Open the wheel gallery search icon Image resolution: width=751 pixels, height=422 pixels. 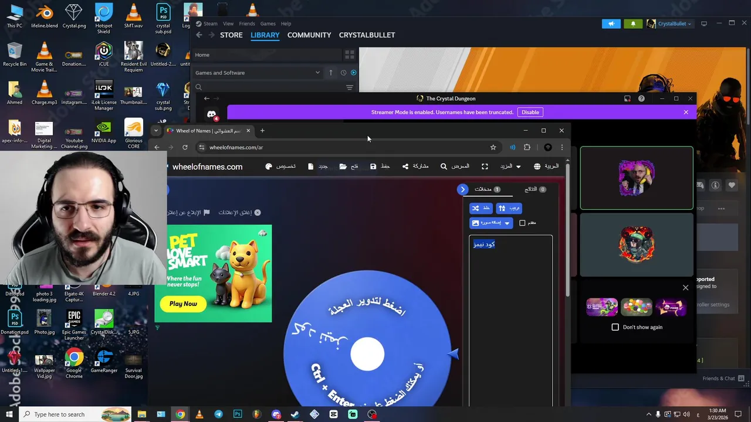[x=455, y=166]
